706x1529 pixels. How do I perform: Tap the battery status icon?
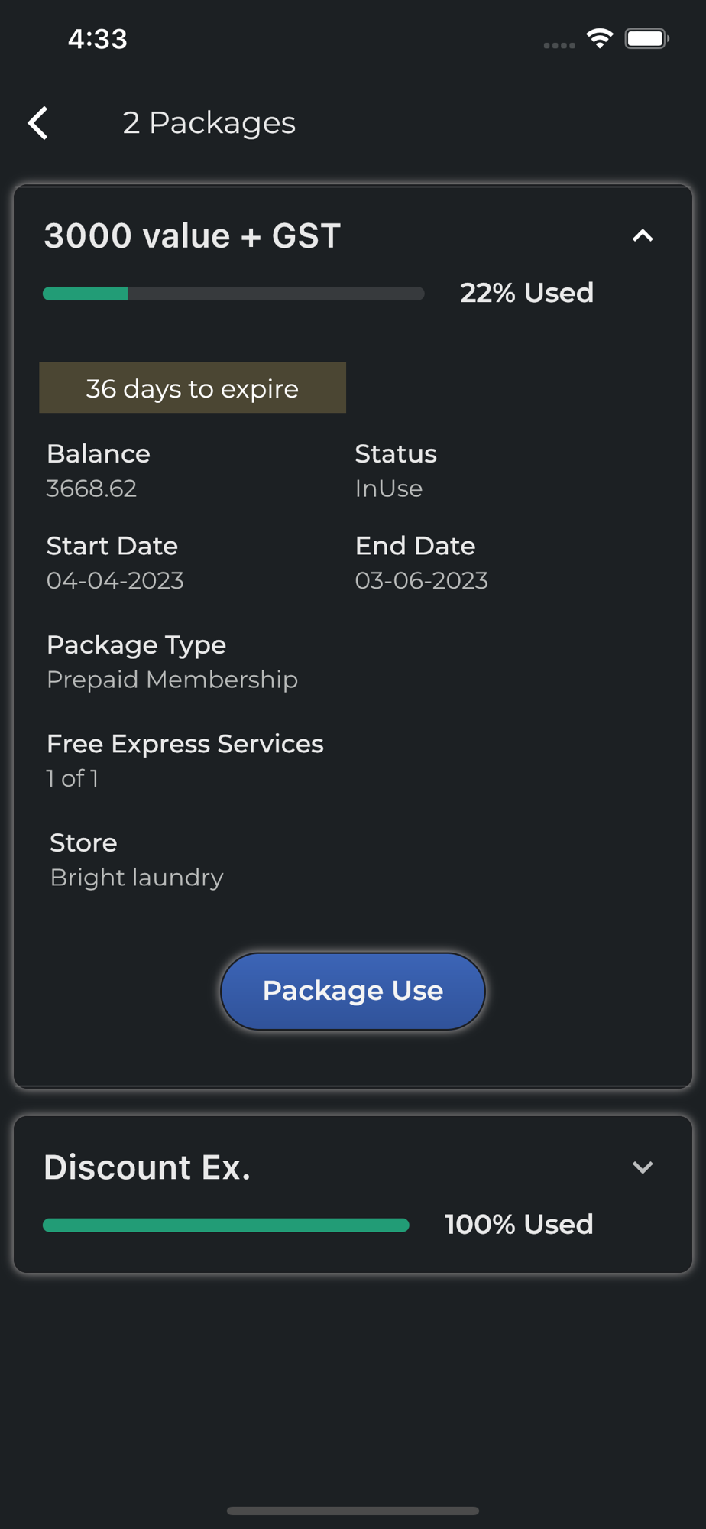647,38
